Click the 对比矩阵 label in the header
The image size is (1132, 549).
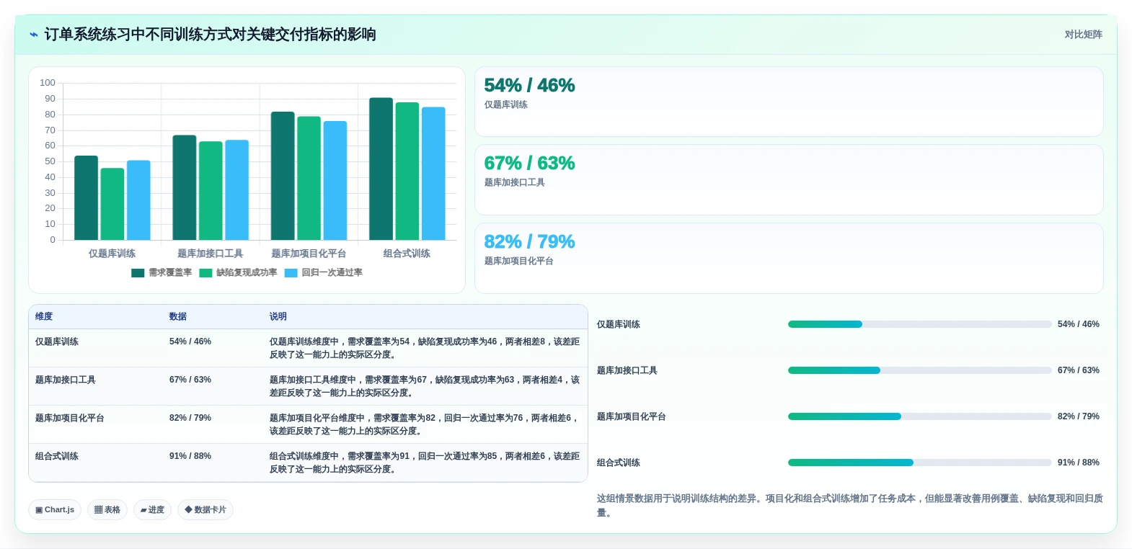[x=1083, y=35]
